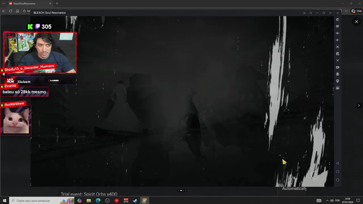This screenshot has height=204, width=363.
Task: Increase volume with emulator speaker-plus icon
Action: click(337, 33)
